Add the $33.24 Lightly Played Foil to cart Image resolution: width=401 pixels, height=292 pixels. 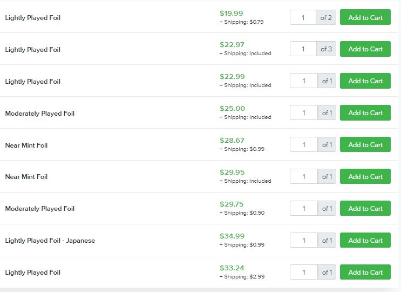365,272
